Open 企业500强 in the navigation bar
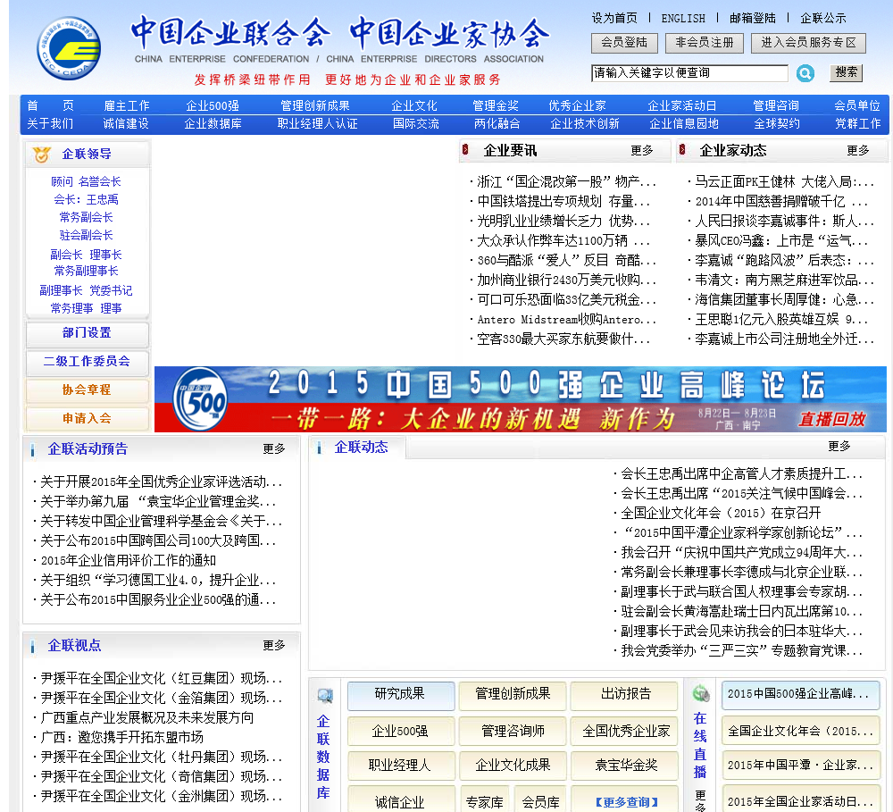This screenshot has height=812, width=893. (213, 105)
